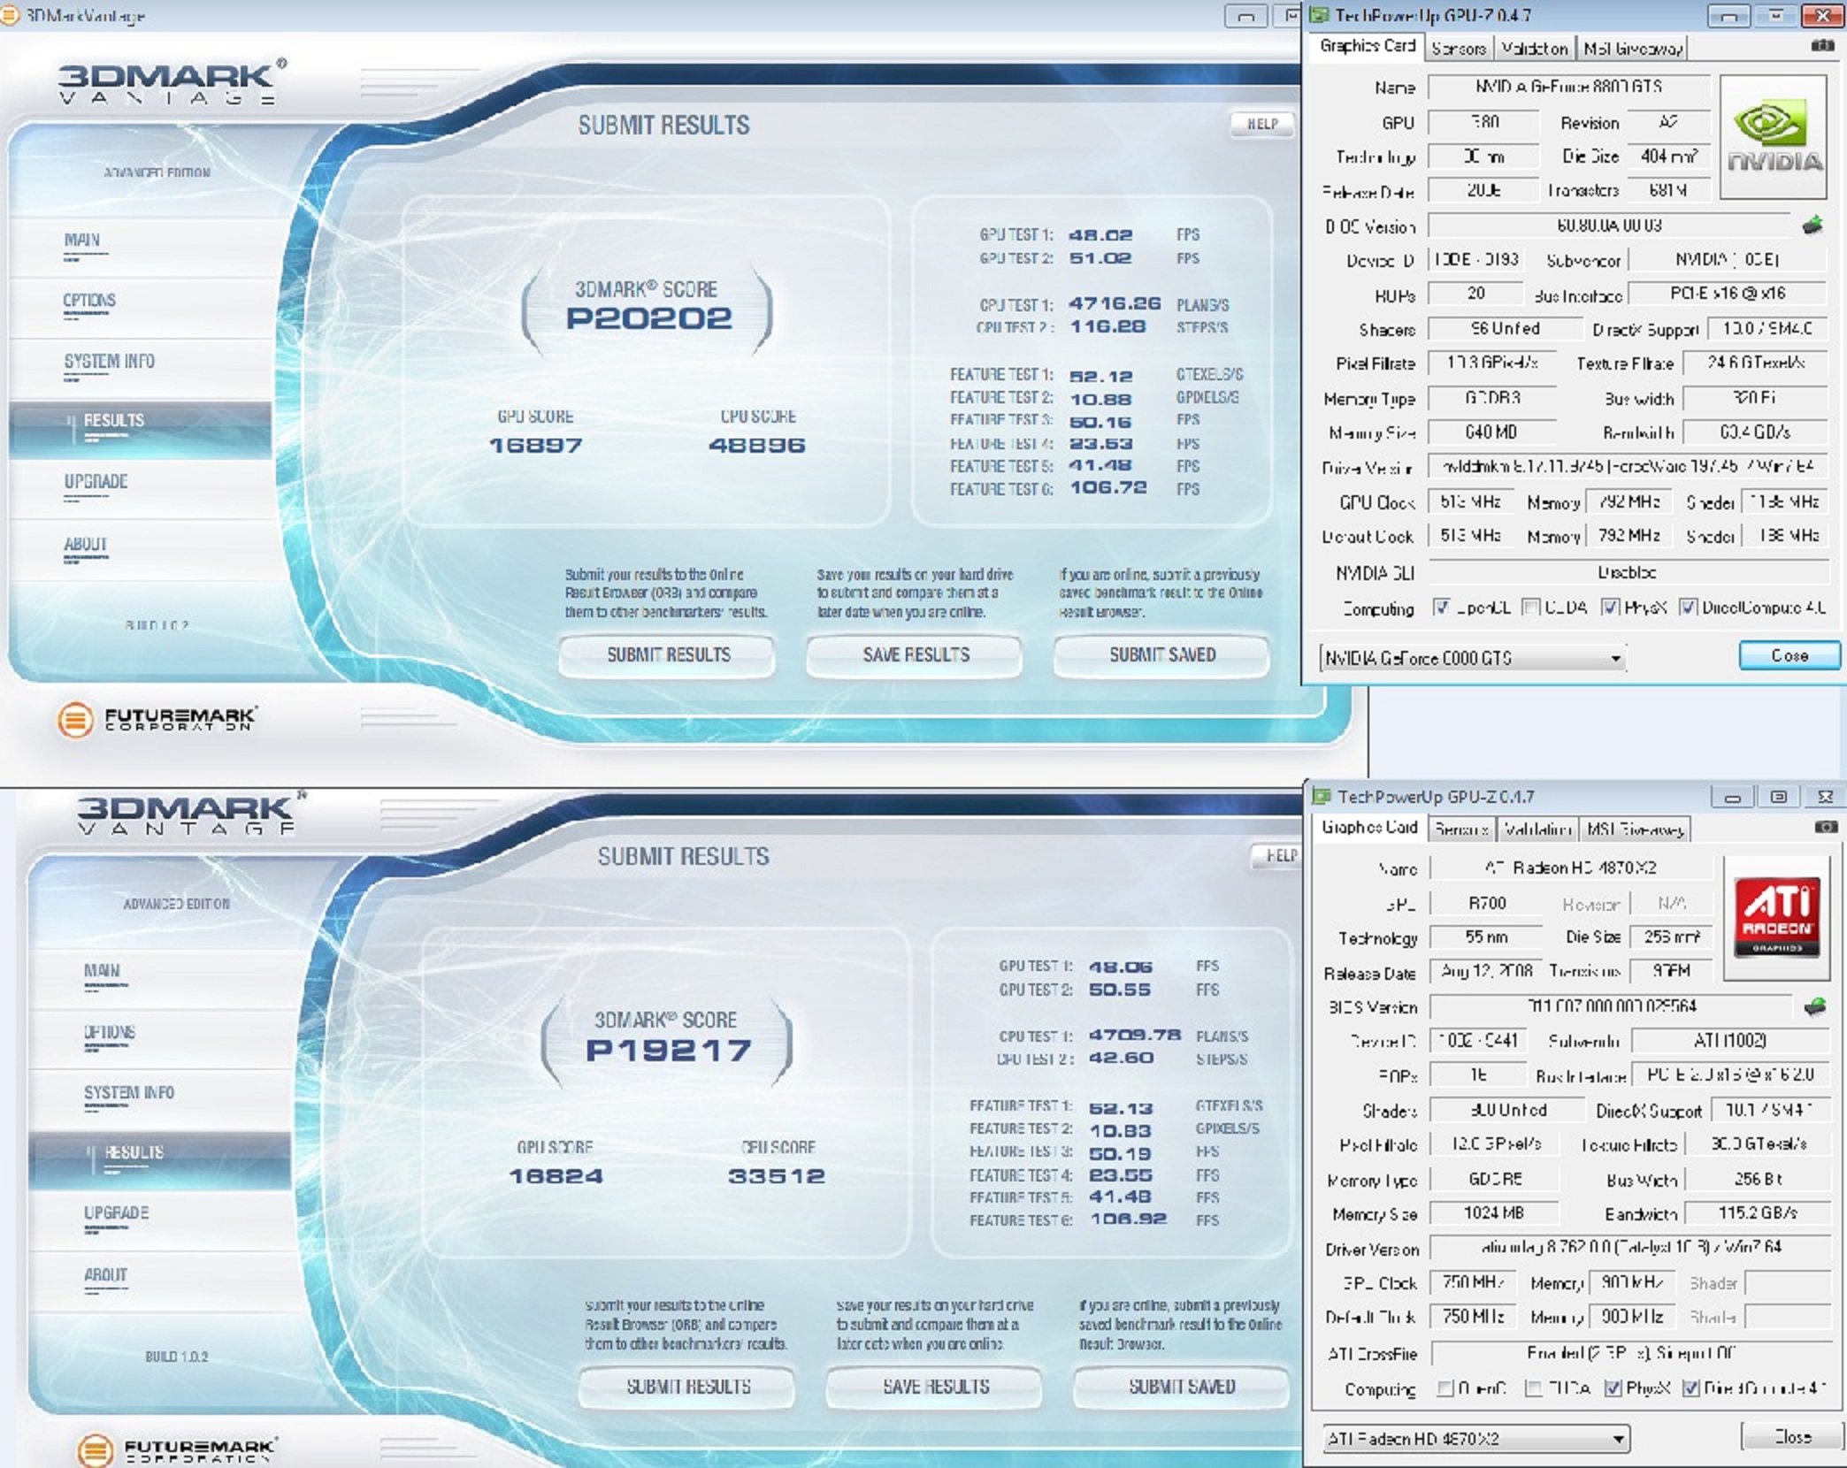Switch to Sensors tab in top GPU-Z

coord(1458,49)
